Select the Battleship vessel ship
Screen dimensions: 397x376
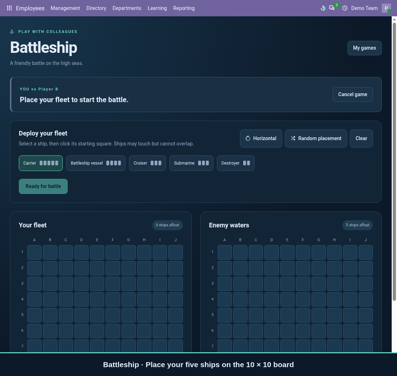(96, 163)
